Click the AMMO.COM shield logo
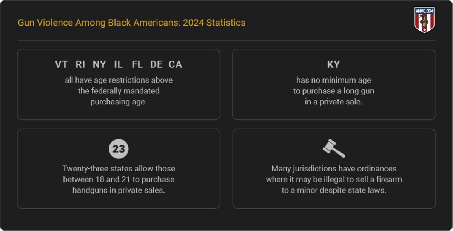 (425, 20)
